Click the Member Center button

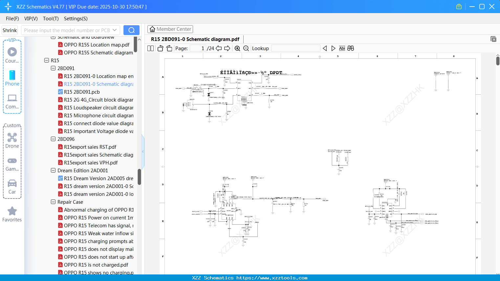click(170, 29)
